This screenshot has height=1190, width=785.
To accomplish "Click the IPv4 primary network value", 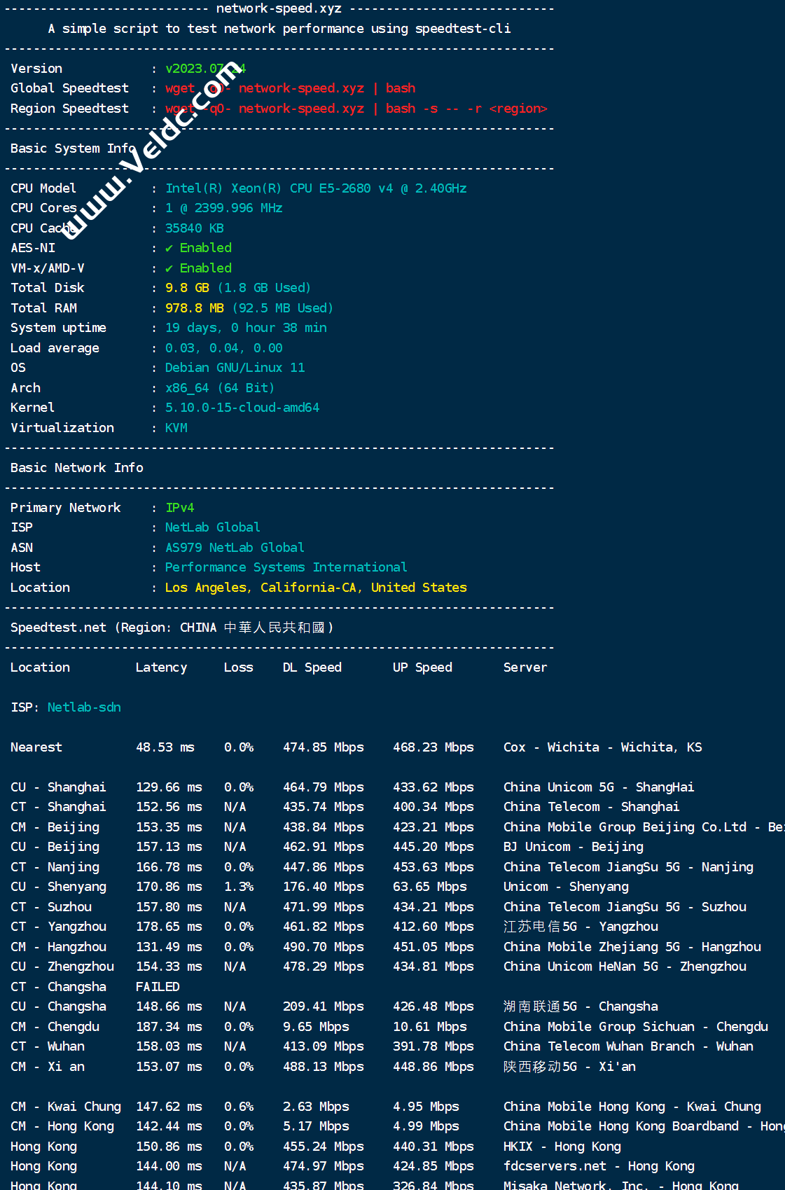I will 179,508.
